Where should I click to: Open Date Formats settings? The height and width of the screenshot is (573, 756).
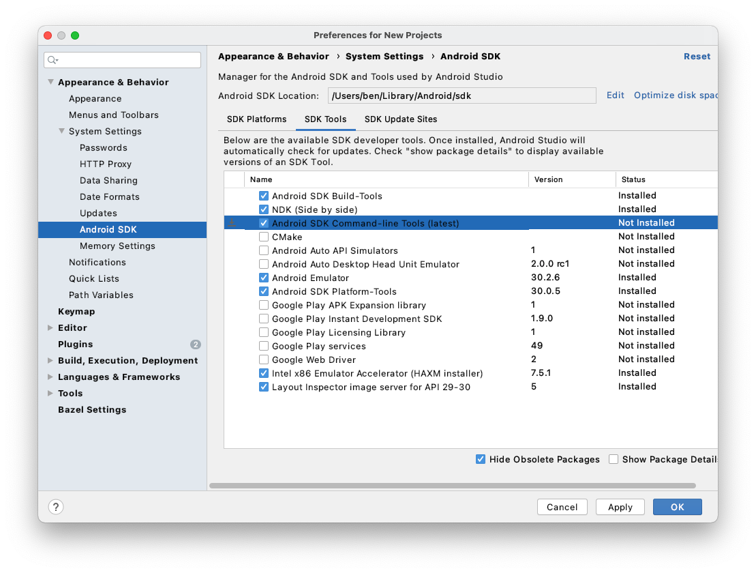[110, 196]
